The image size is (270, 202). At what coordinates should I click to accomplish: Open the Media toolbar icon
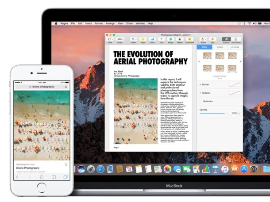click(180, 39)
